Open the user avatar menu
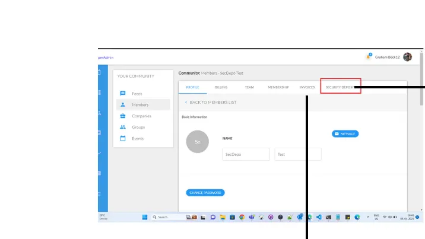This screenshot has width=425, height=239. [407, 57]
